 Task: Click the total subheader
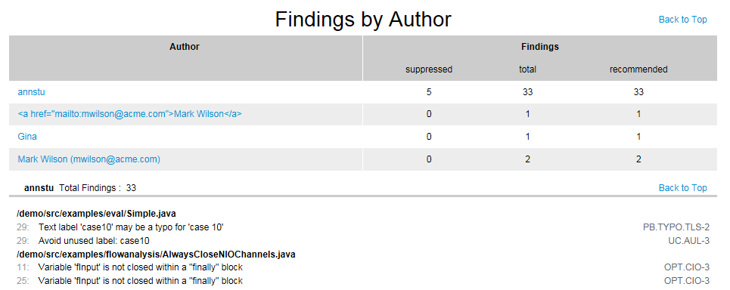[x=527, y=69]
